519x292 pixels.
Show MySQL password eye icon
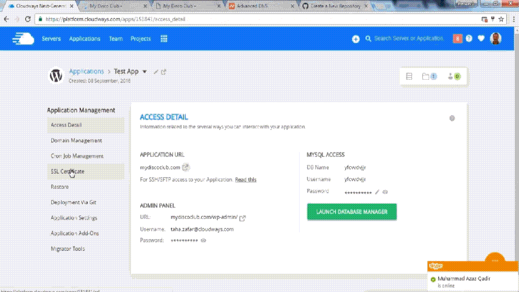click(385, 192)
